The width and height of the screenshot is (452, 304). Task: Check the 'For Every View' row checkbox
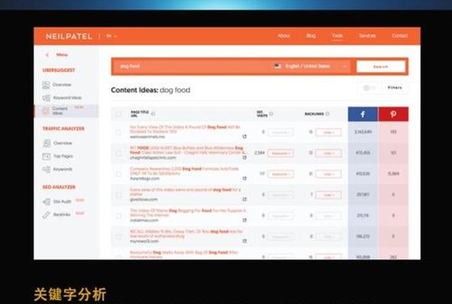coord(118,132)
